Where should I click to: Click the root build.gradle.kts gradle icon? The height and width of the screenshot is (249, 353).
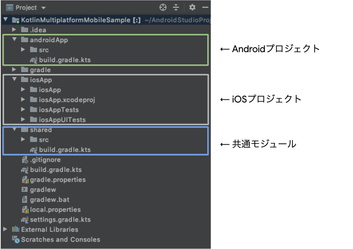tap(25, 170)
